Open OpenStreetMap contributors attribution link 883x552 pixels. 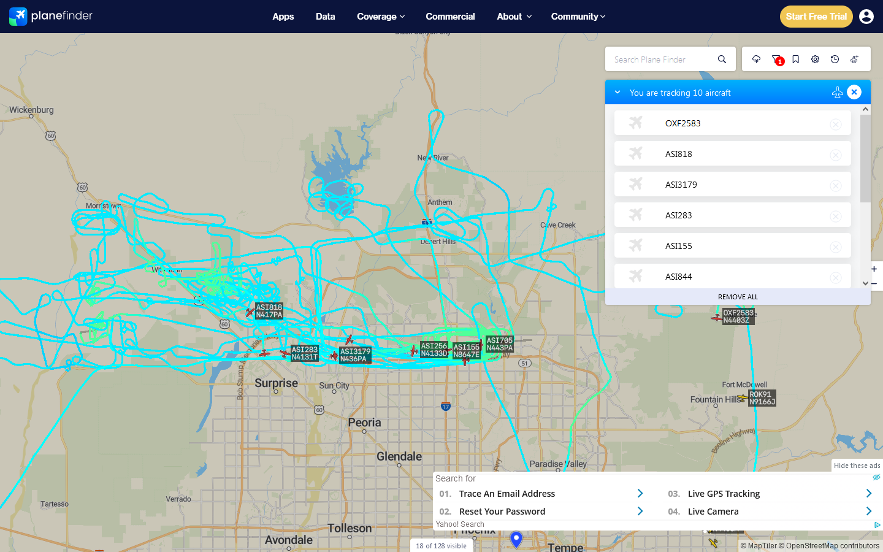tap(829, 546)
